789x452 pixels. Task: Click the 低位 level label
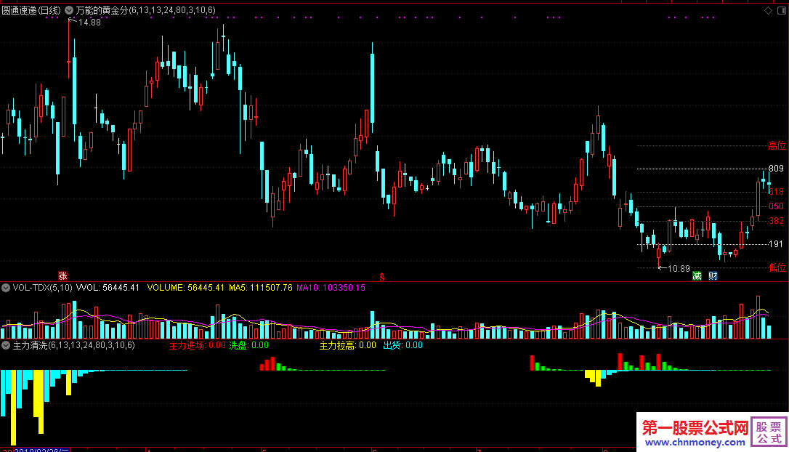point(777,267)
